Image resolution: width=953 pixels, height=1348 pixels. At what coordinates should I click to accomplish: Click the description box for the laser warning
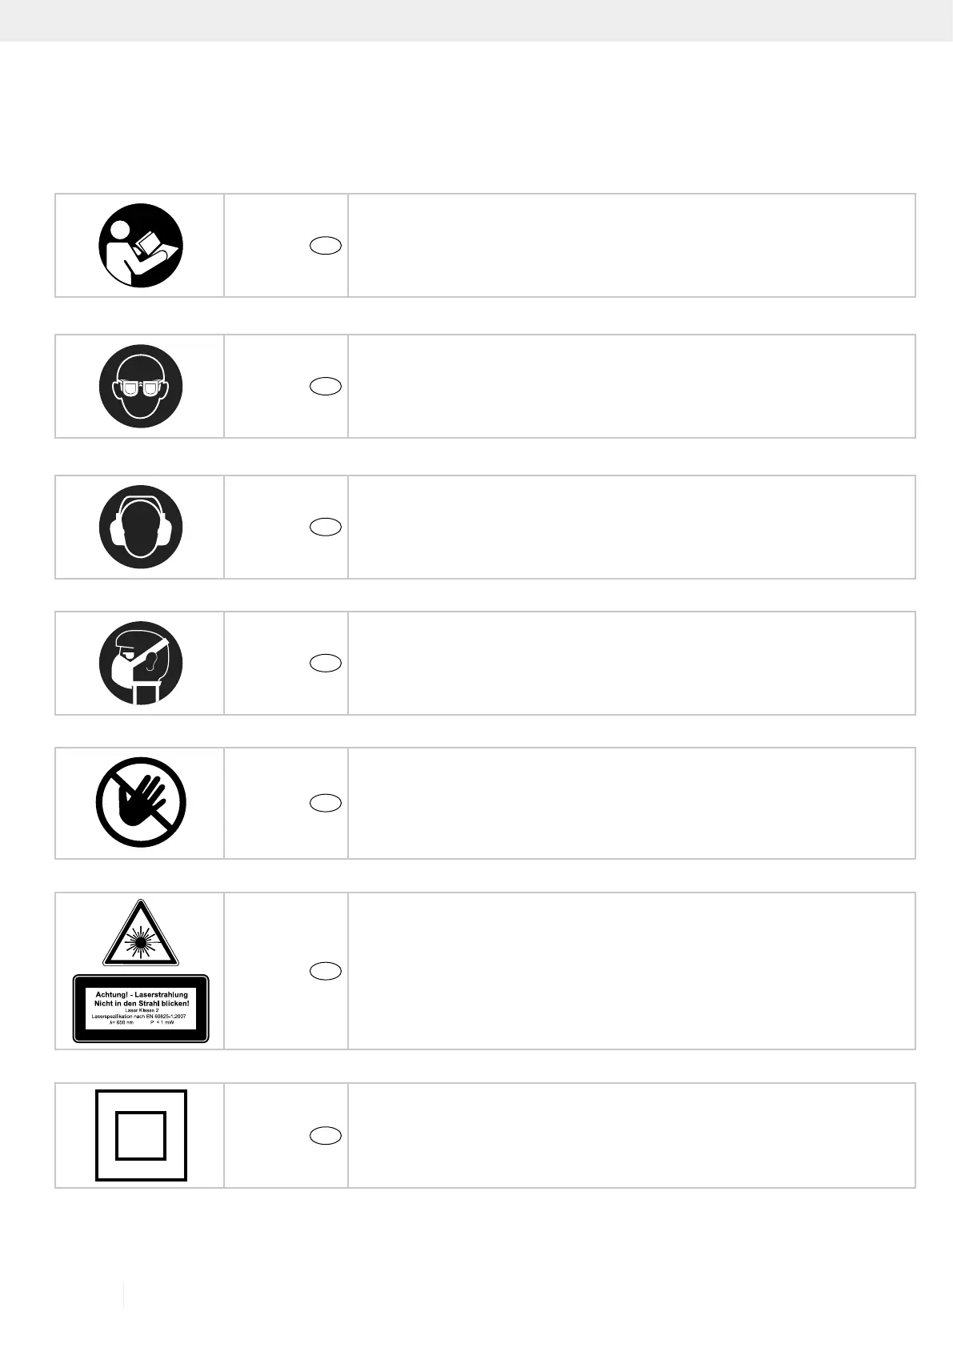tap(631, 970)
